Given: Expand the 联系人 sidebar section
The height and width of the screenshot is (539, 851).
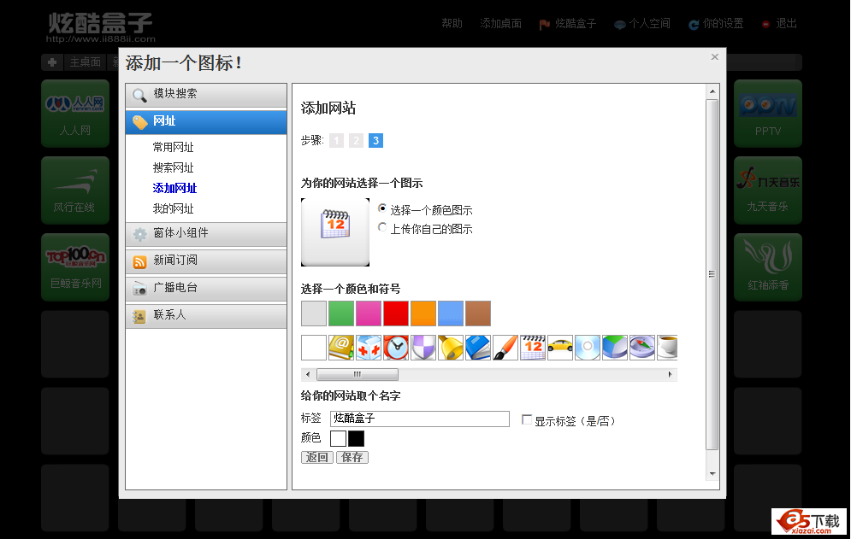Looking at the screenshot, I should pos(206,316).
